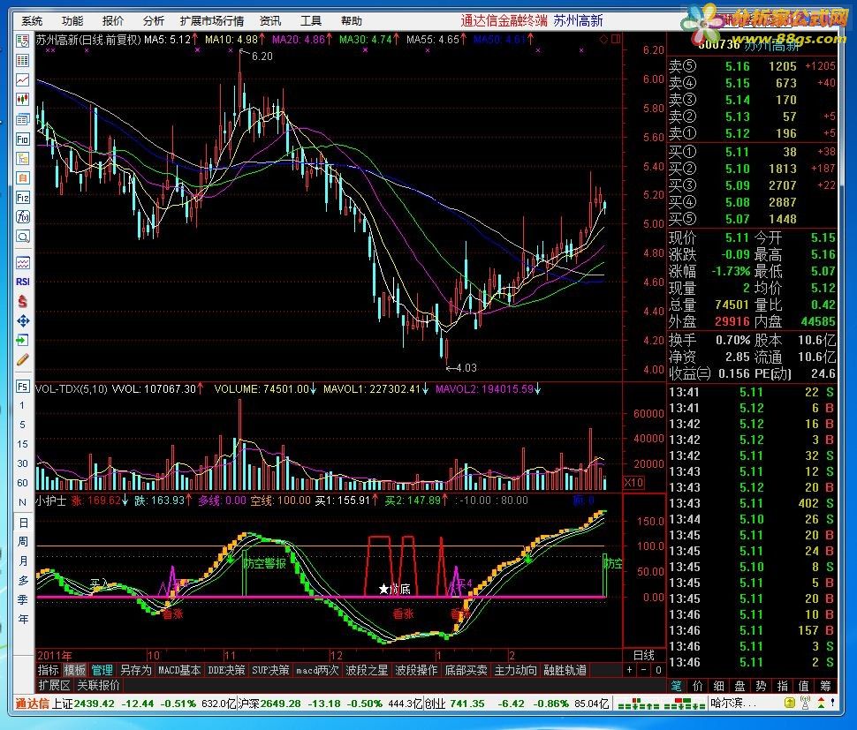Open the 扩展区 tab
Image resolution: width=857 pixels, height=730 pixels.
pyautogui.click(x=54, y=685)
